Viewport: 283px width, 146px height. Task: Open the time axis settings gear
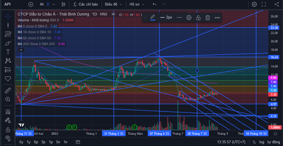276,134
